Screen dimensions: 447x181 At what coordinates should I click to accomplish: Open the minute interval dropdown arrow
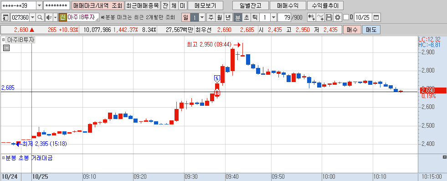click(x=273, y=17)
